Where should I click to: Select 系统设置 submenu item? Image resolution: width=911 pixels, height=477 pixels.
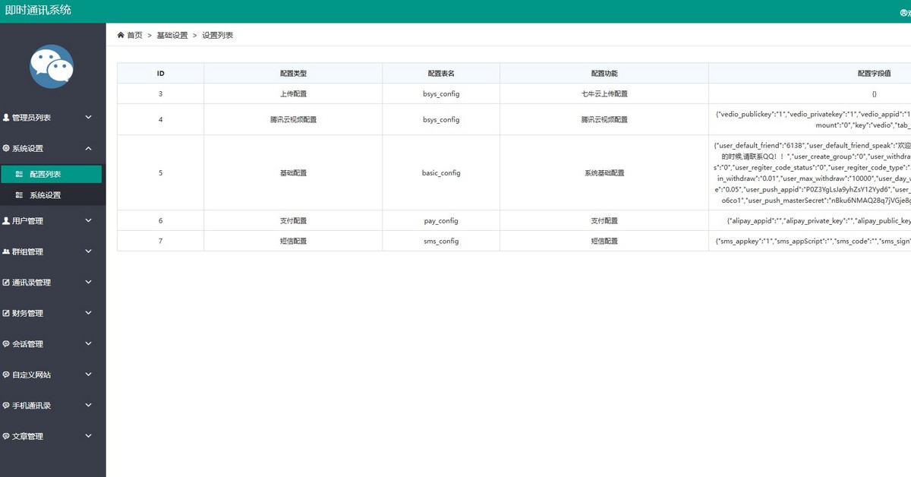click(x=51, y=195)
